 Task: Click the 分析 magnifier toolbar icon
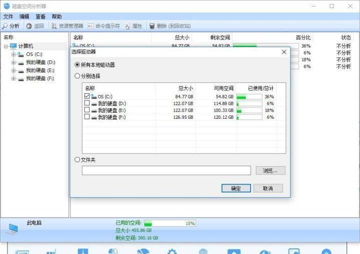click(x=5, y=26)
